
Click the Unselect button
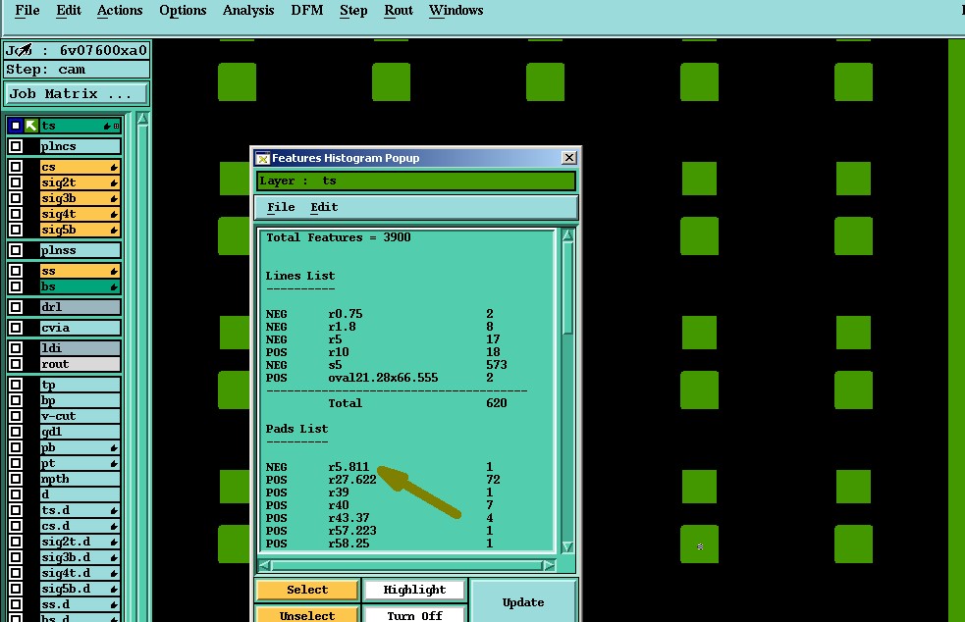(x=307, y=615)
